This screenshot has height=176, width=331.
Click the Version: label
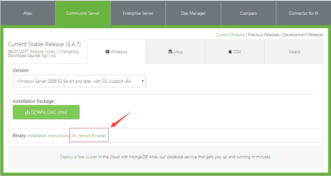pos(21,70)
